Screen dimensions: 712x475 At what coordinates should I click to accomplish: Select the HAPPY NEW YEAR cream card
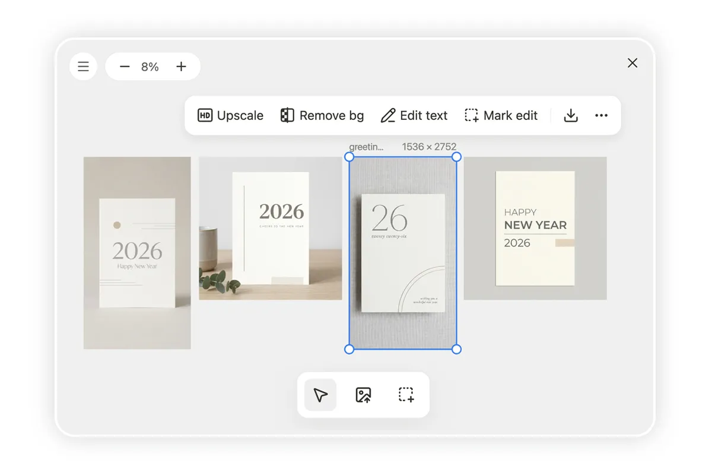[x=535, y=228]
